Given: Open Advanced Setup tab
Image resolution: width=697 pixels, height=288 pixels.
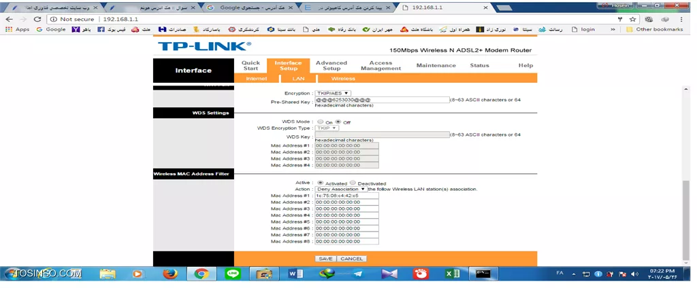Looking at the screenshot, I should (331, 66).
